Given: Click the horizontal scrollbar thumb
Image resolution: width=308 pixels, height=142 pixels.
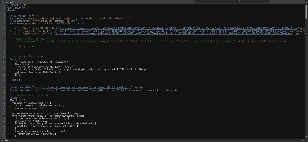Looking at the screenshot, I should 6,140.
